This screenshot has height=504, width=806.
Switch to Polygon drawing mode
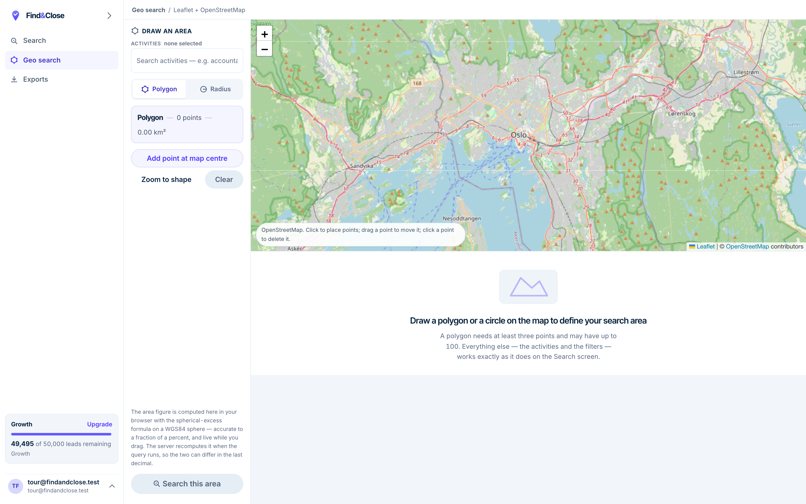(159, 89)
